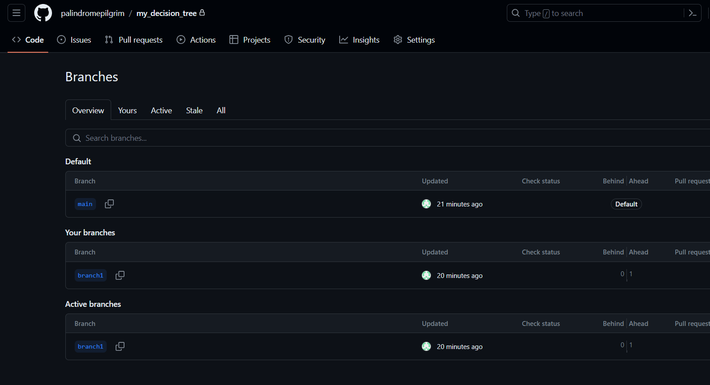Go to Pull requests tab
The width and height of the screenshot is (710, 385).
[134, 40]
